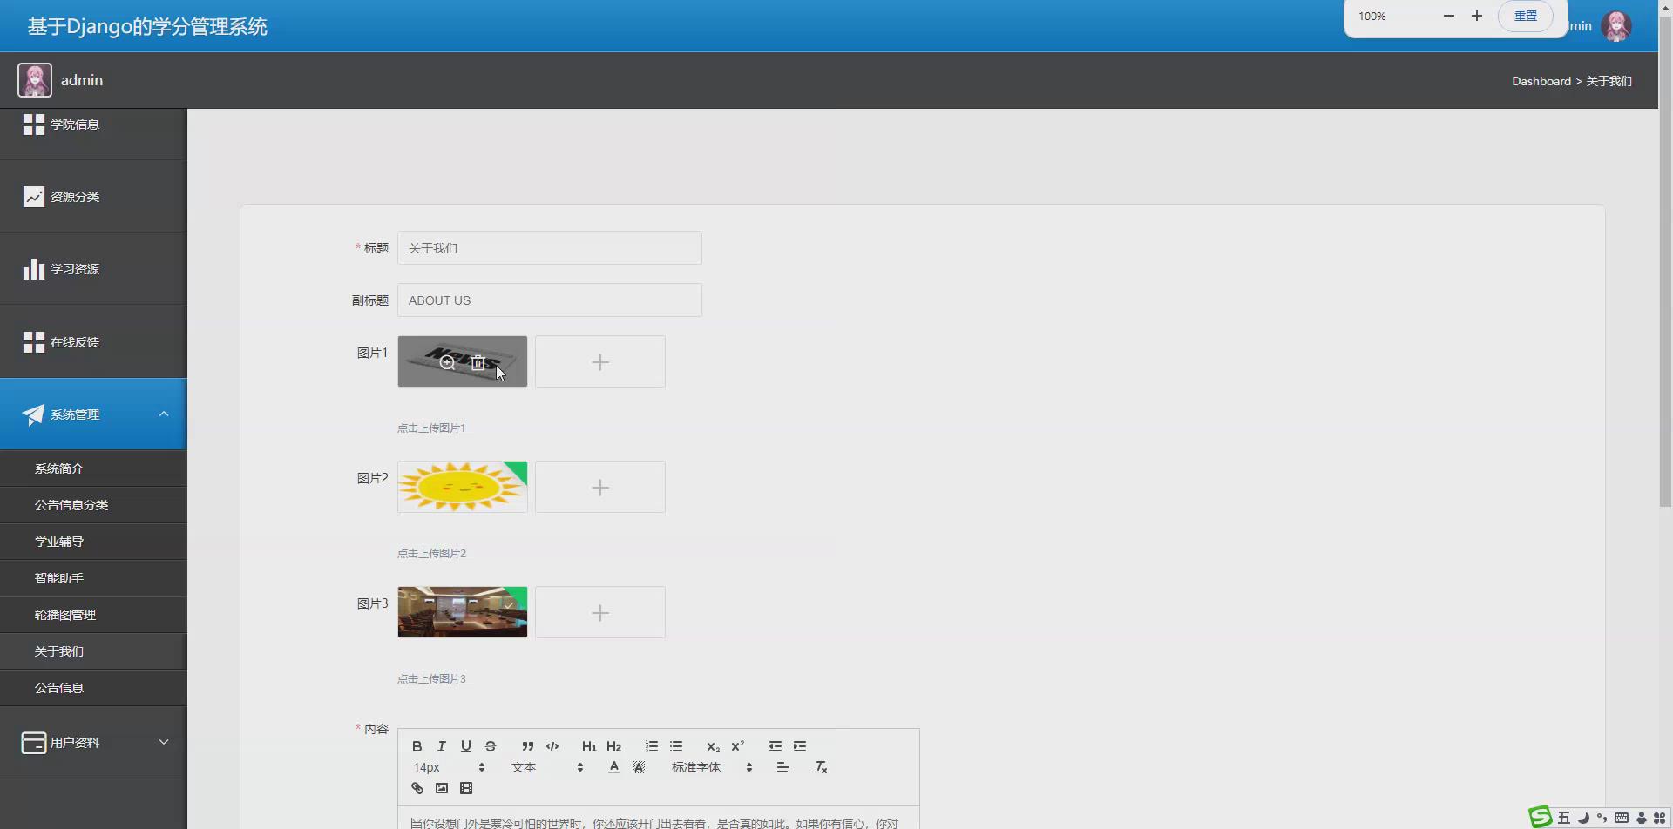Insert a code block in the editor
This screenshot has height=829, width=1673.
pyautogui.click(x=552, y=746)
